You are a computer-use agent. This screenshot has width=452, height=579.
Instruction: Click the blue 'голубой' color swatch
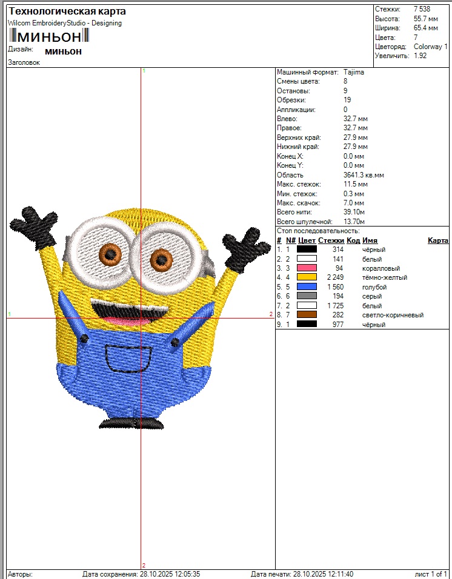point(307,287)
